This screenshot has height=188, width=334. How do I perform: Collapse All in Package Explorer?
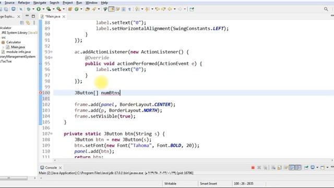click(22, 22)
